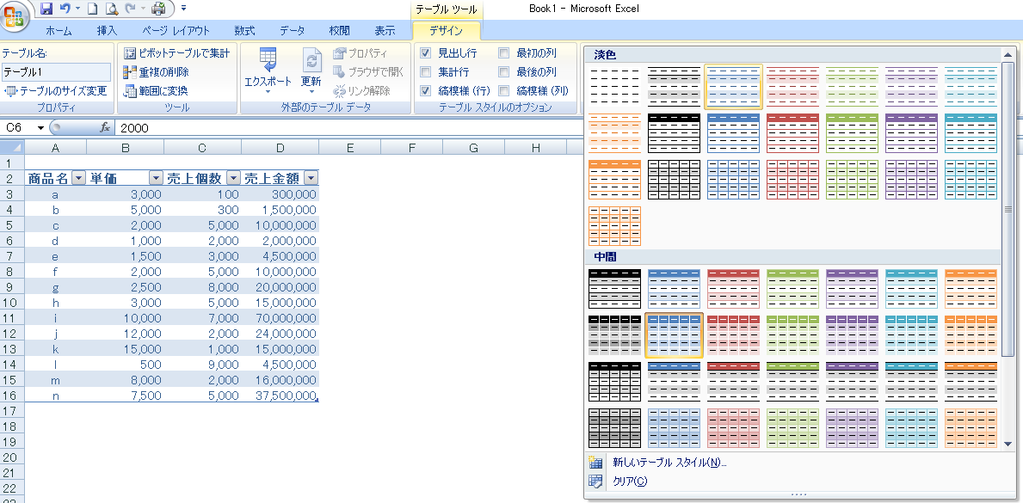Click the Office button logo

[x=15, y=19]
